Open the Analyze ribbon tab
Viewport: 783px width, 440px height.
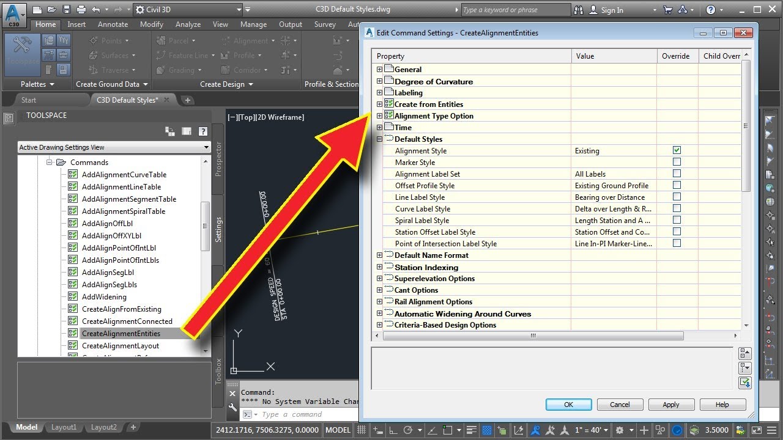(x=188, y=24)
